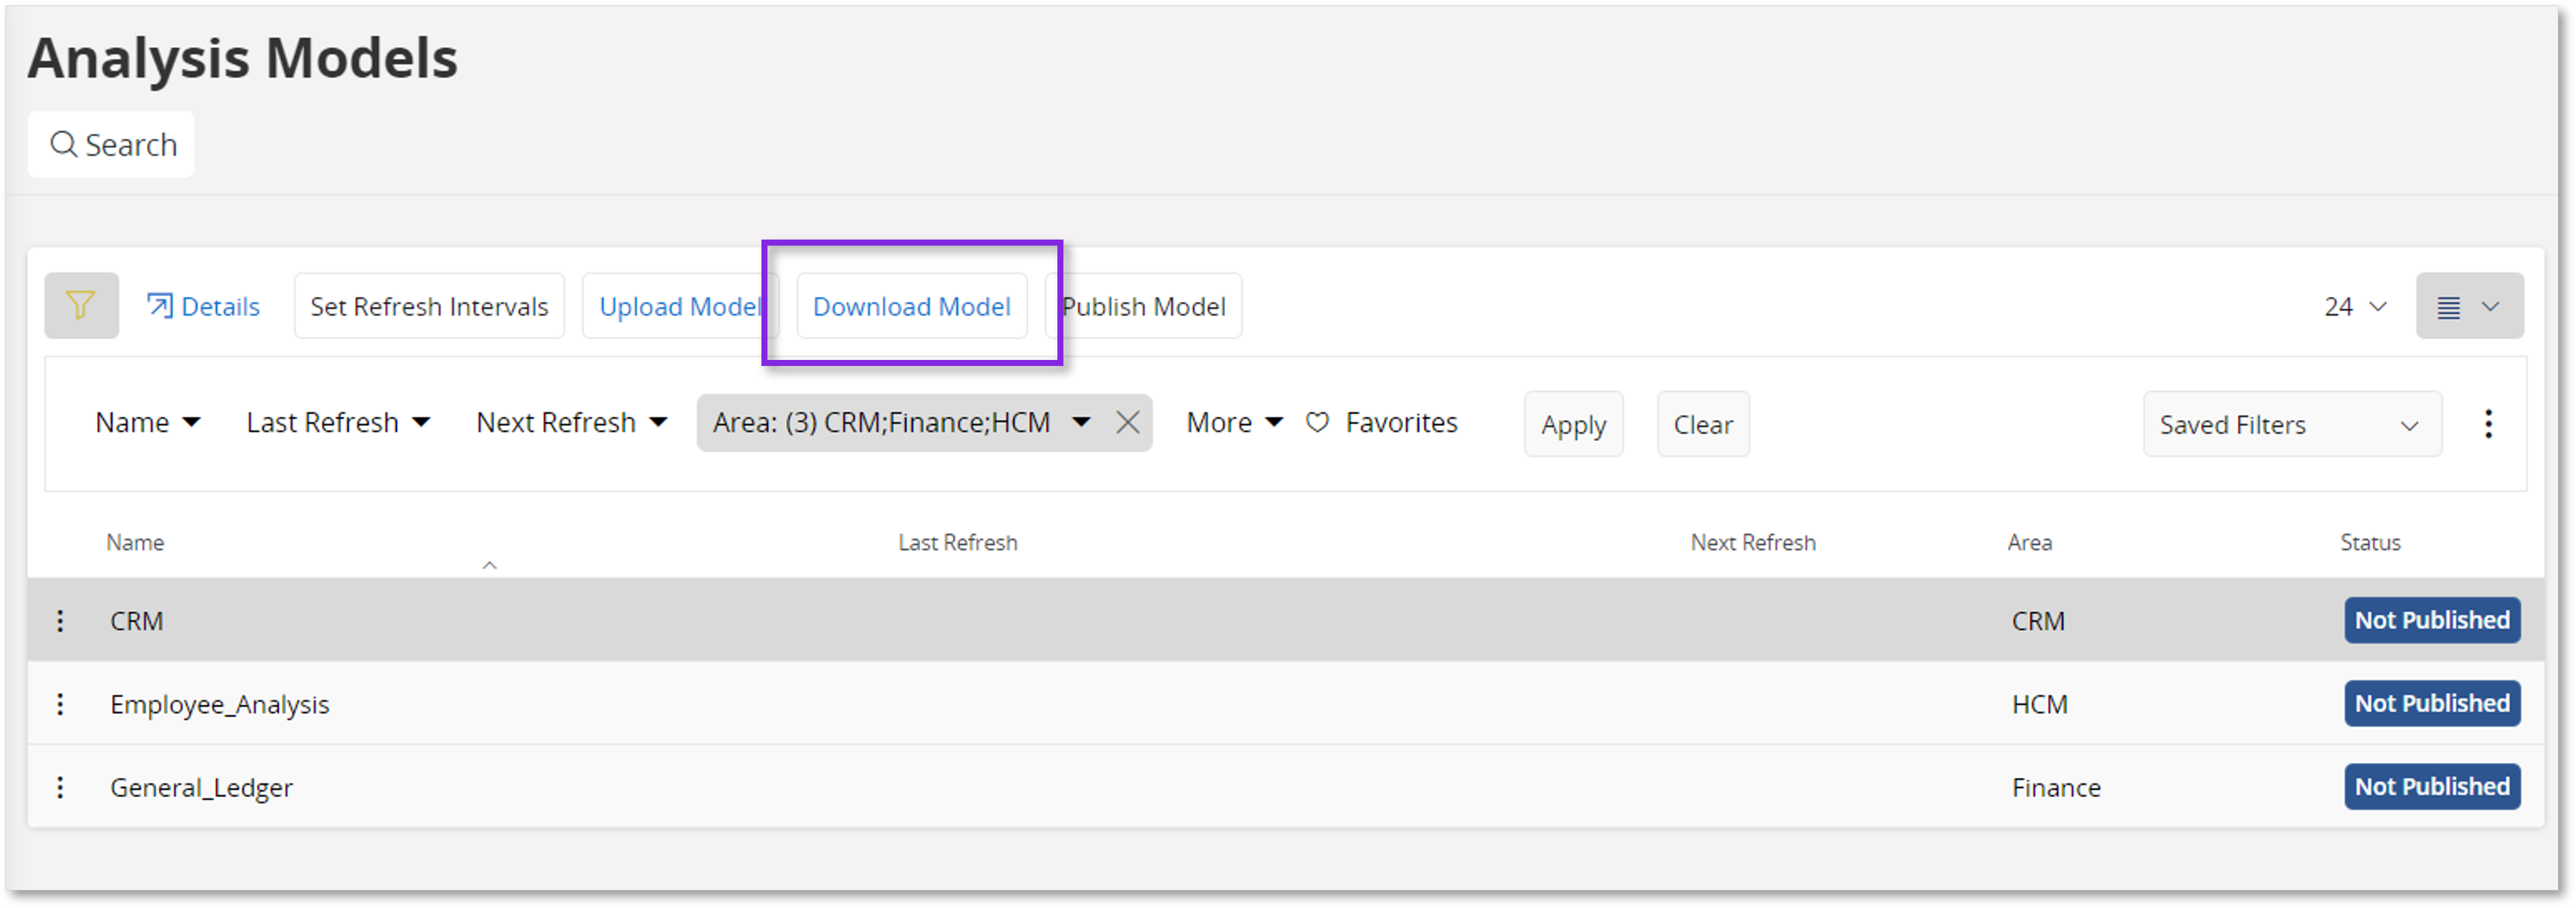The height and width of the screenshot is (908, 2576).
Task: Open Details via the arrow icon
Action: [x=159, y=305]
